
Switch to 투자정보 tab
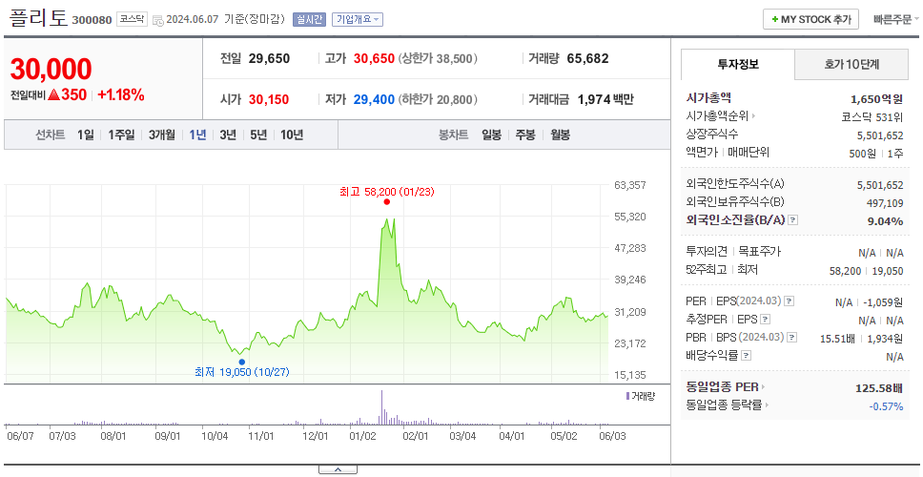pyautogui.click(x=738, y=64)
